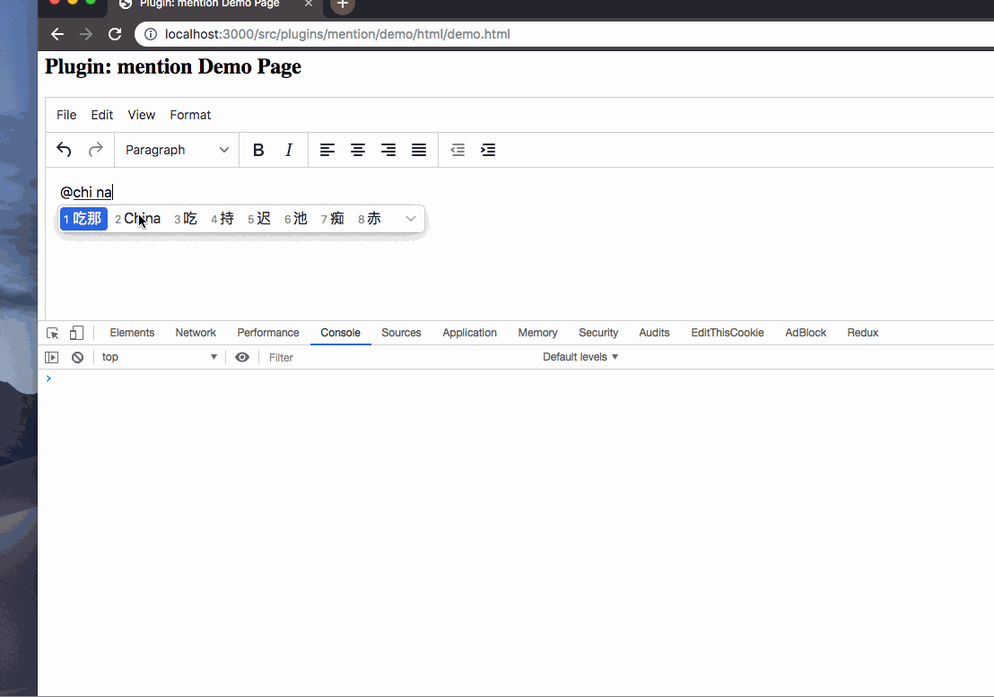Open the Format menu in the editor
Image resolution: width=994 pixels, height=697 pixels.
pos(190,115)
